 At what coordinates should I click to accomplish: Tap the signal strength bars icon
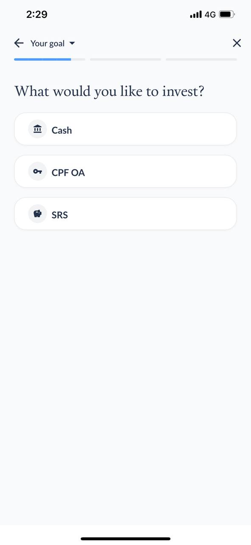point(196,15)
